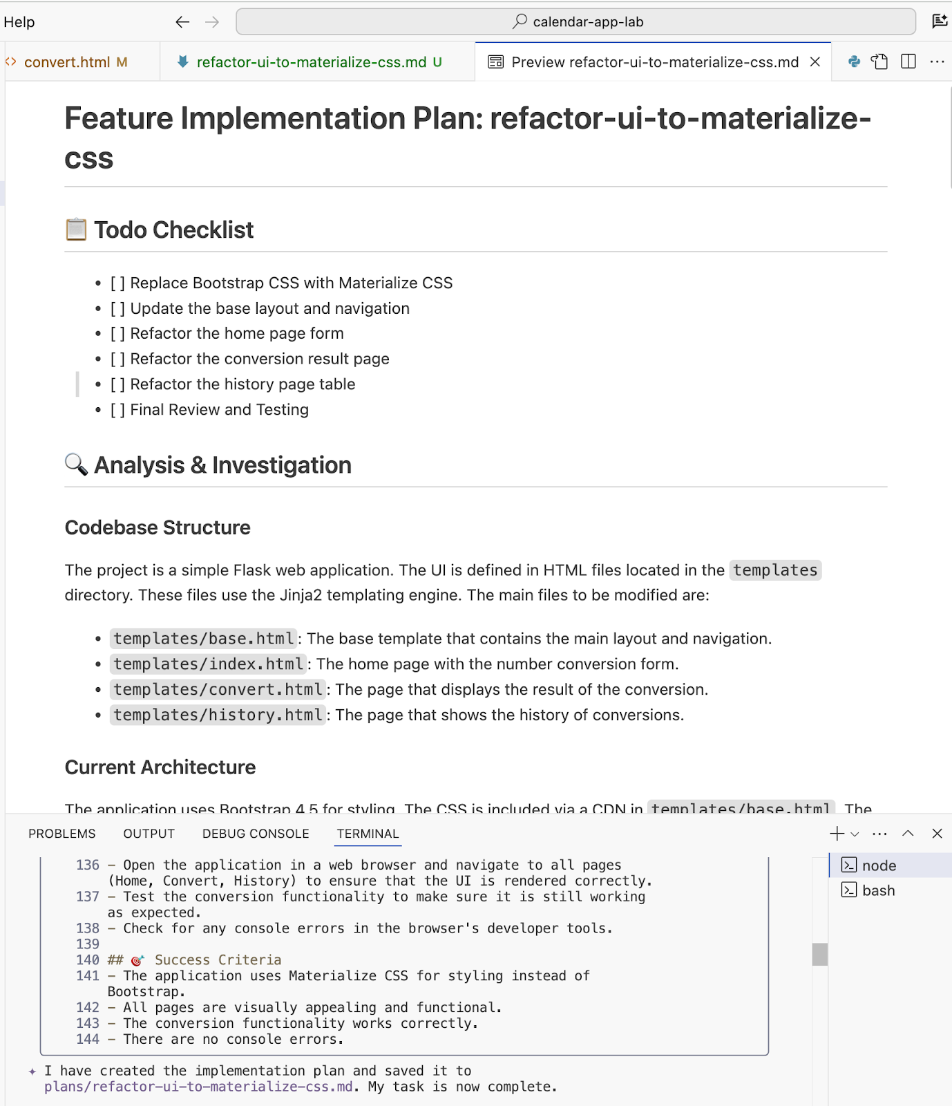
Task: Select the bash terminal in list
Action: pos(878,890)
